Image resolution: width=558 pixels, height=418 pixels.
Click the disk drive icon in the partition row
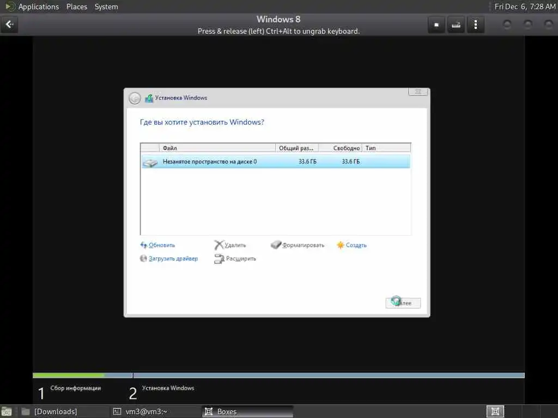150,162
